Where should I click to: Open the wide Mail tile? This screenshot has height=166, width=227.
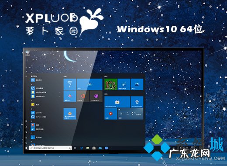(x=89, y=84)
